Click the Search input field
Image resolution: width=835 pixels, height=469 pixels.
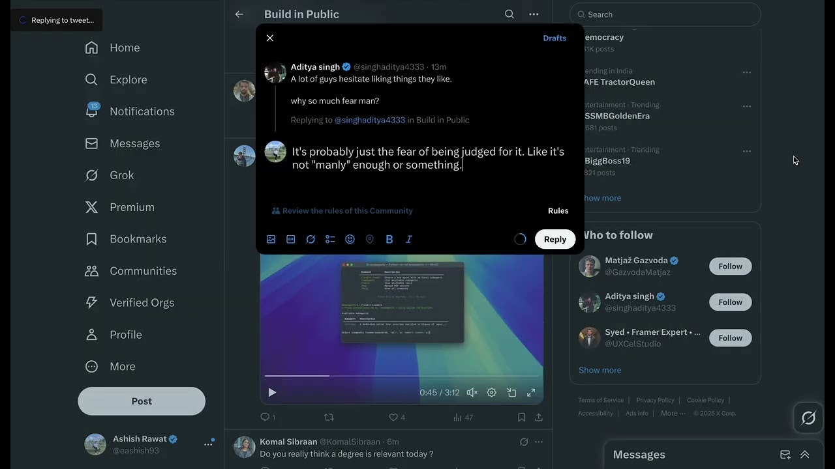665,14
